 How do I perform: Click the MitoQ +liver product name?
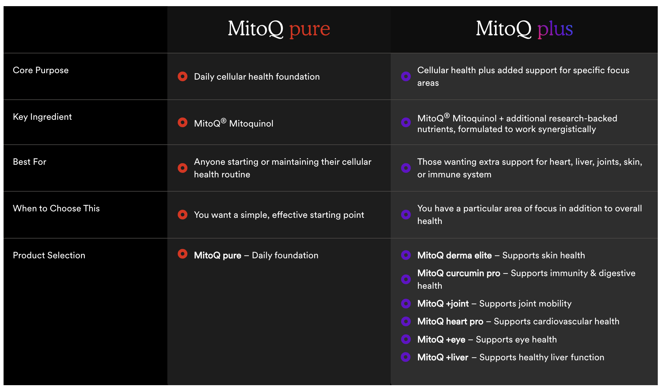443,357
